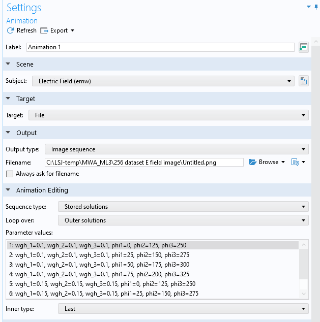Select parameter row 5 with wgh_1=0.15, phi1=0
This screenshot has height=322, width=320.
[102, 284]
